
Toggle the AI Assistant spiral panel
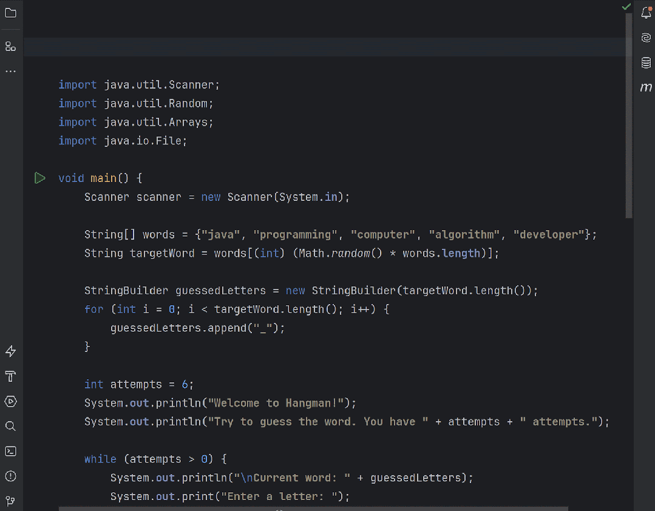[646, 38]
